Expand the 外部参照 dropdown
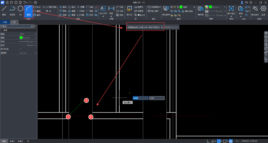Screen dimensions: 268x143 pyautogui.click(x=160, y=7)
